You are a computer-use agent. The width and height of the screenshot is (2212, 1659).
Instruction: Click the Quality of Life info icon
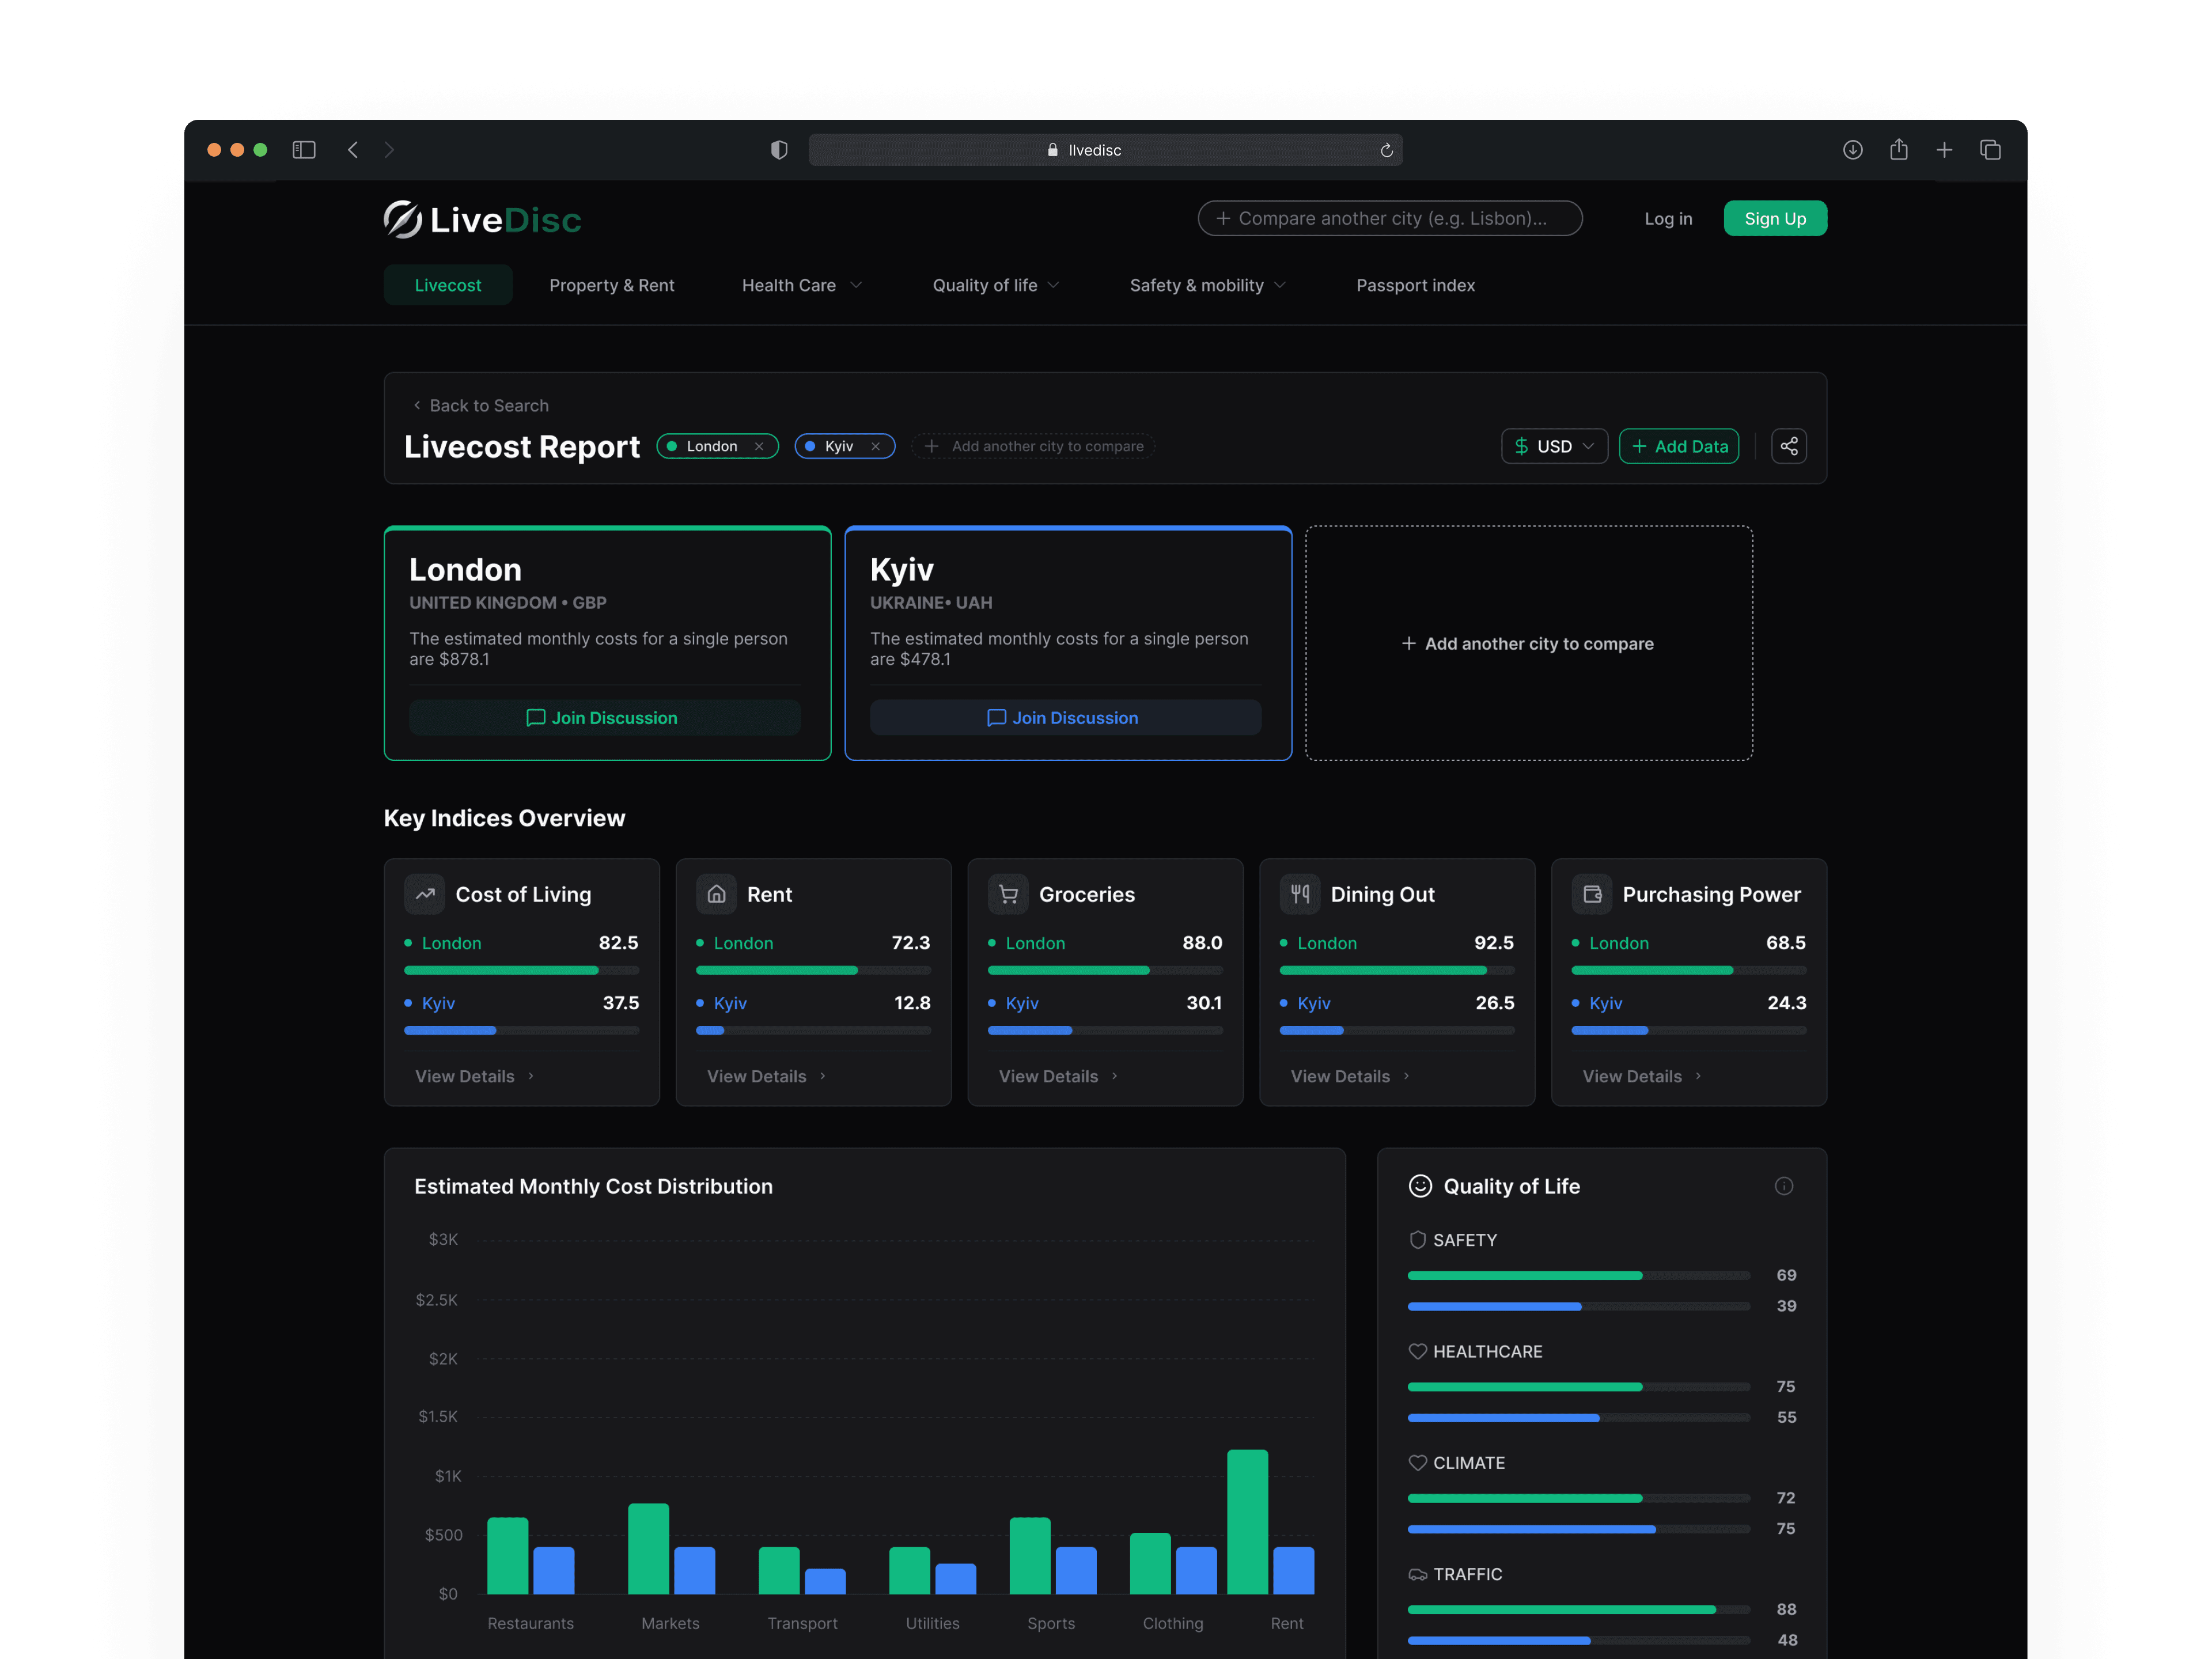[x=1783, y=1186]
